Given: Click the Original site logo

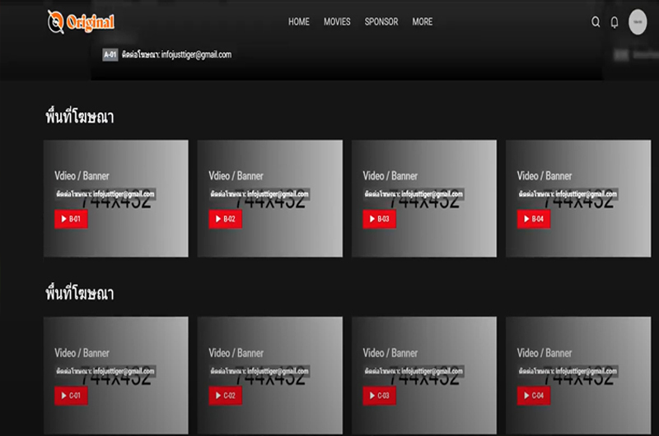Looking at the screenshot, I should click(x=81, y=22).
